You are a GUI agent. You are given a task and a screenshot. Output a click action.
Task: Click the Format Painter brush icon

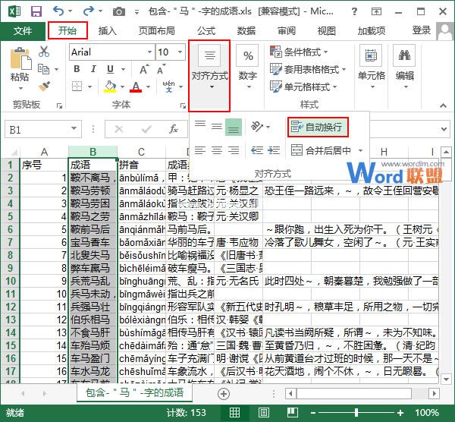[x=44, y=86]
